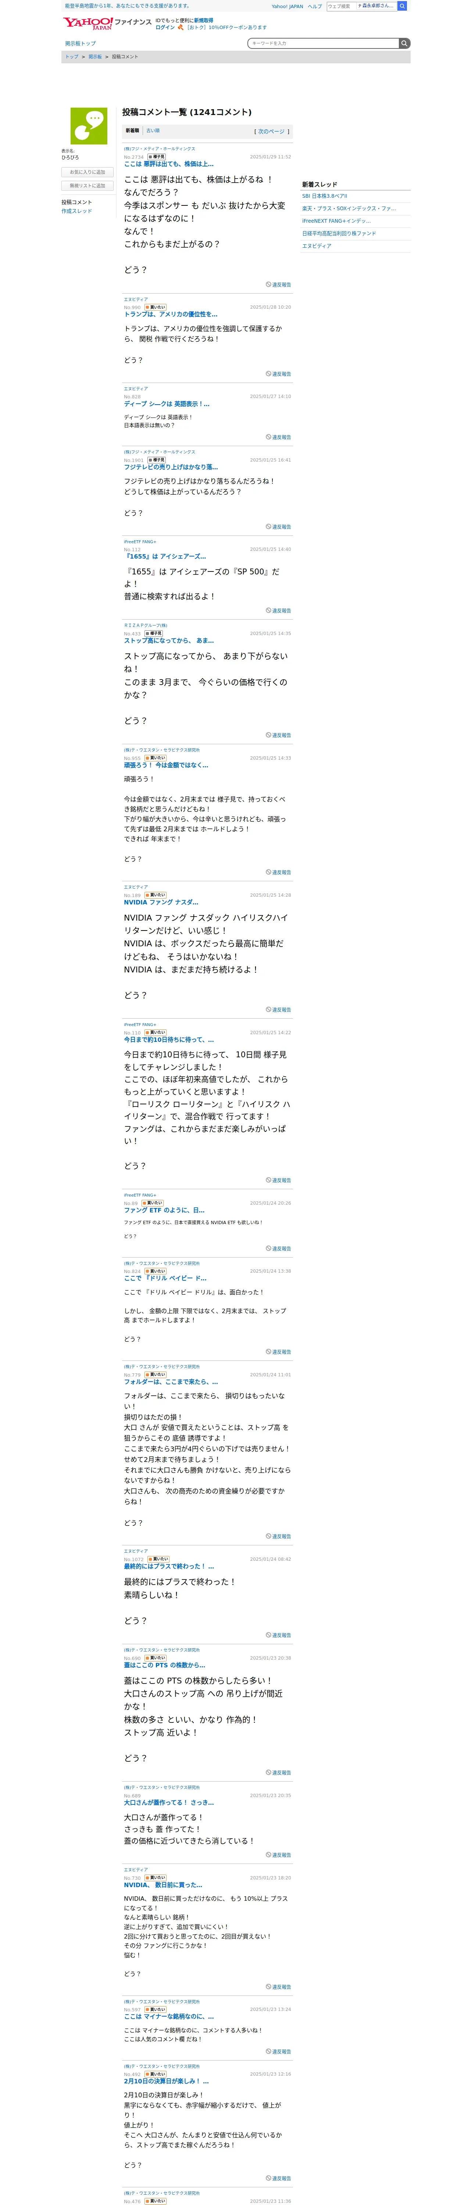Select the 新着順 sort tab
Image resolution: width=472 pixels, height=2205 pixels.
[132, 131]
